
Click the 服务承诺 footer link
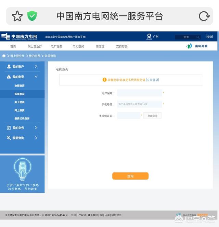click(104, 215)
